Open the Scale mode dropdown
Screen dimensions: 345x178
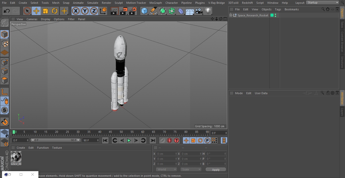[191, 169]
